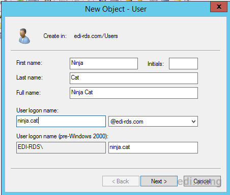Cancel the new user dialog
This screenshot has height=195, width=230.
[202, 181]
